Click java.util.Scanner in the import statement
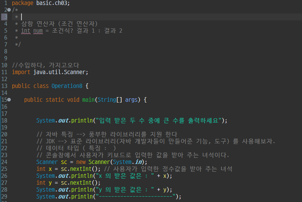The width and height of the screenshot is (302, 202). pyautogui.click(x=59, y=72)
